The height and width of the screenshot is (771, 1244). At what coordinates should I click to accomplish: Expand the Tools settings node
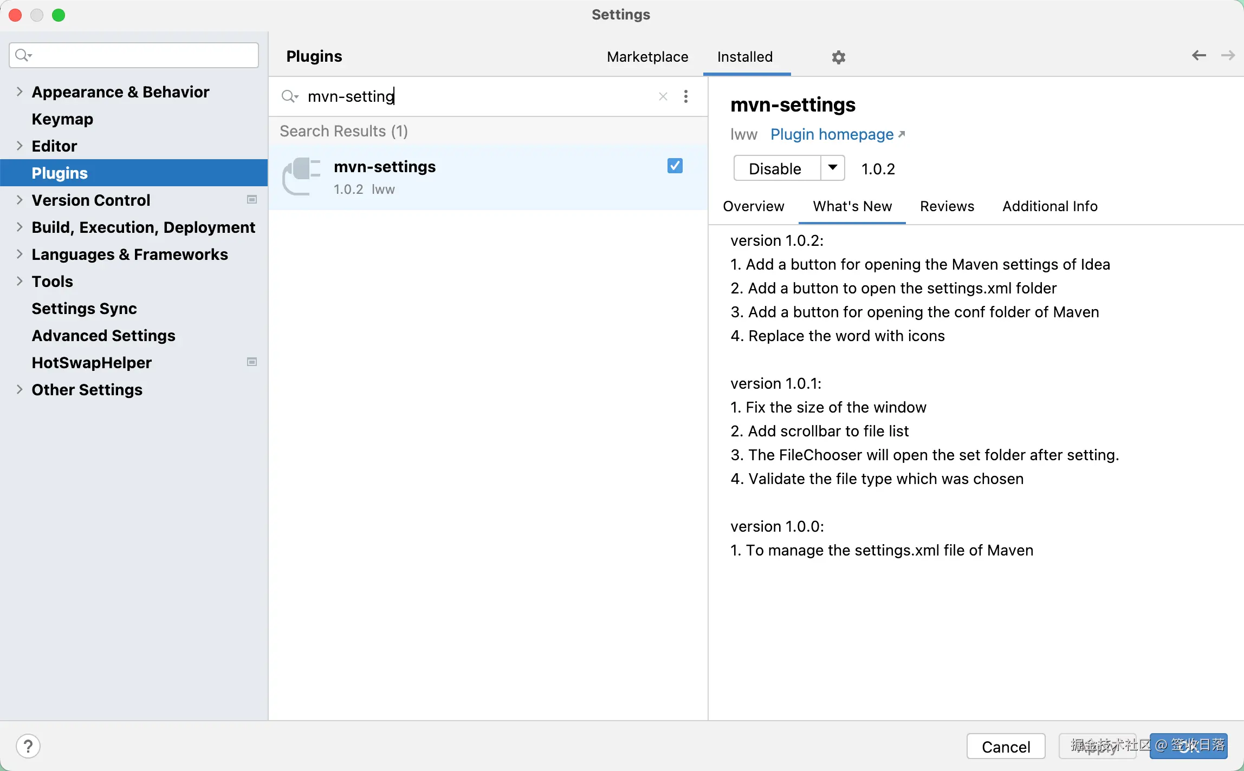tap(20, 281)
